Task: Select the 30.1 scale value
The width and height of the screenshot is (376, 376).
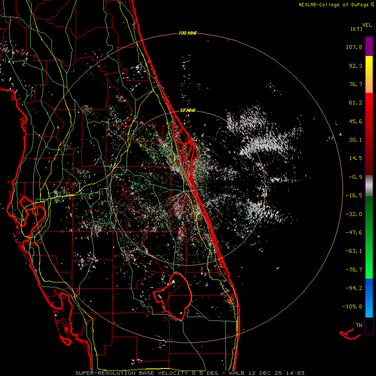Action: click(x=356, y=140)
